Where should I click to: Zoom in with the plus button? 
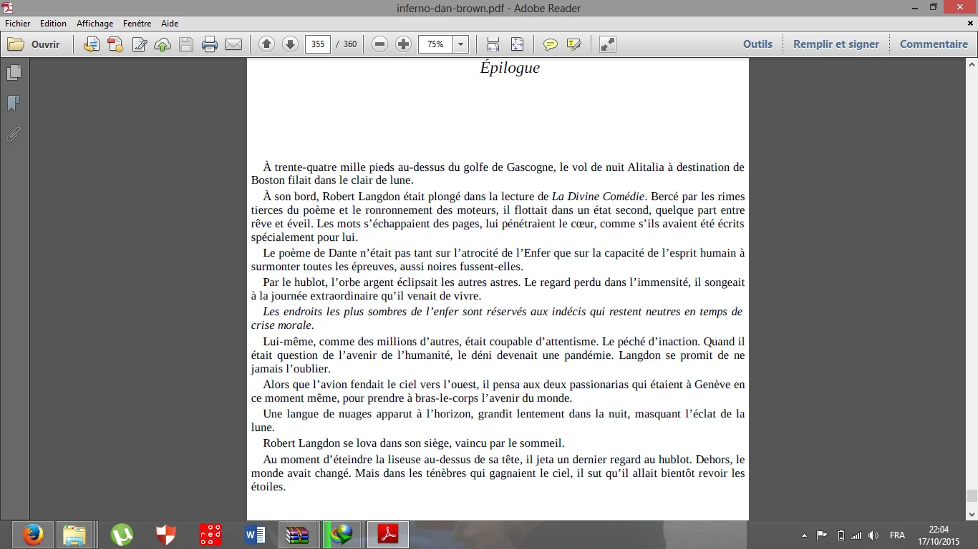(x=404, y=44)
